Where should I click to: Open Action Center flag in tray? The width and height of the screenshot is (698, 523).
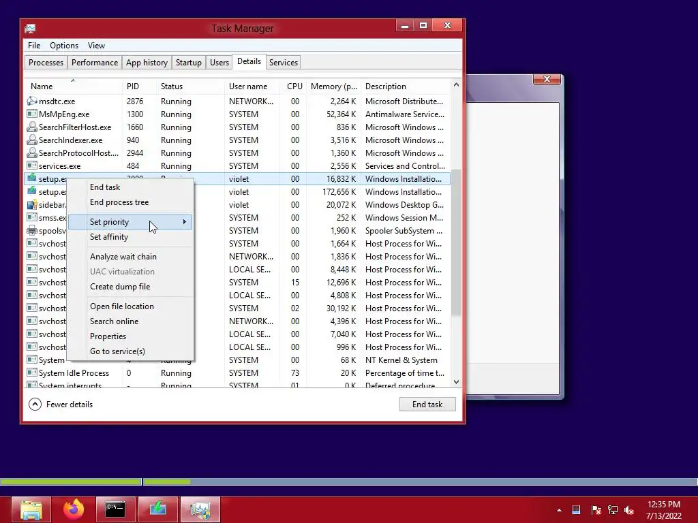596,510
